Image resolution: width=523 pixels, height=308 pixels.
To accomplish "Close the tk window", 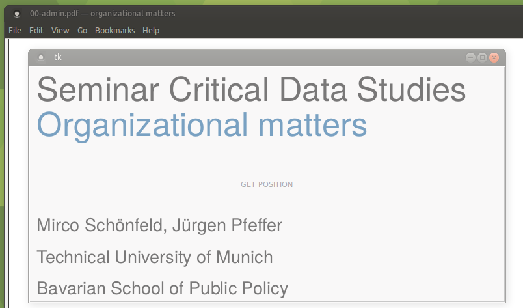I will point(494,57).
